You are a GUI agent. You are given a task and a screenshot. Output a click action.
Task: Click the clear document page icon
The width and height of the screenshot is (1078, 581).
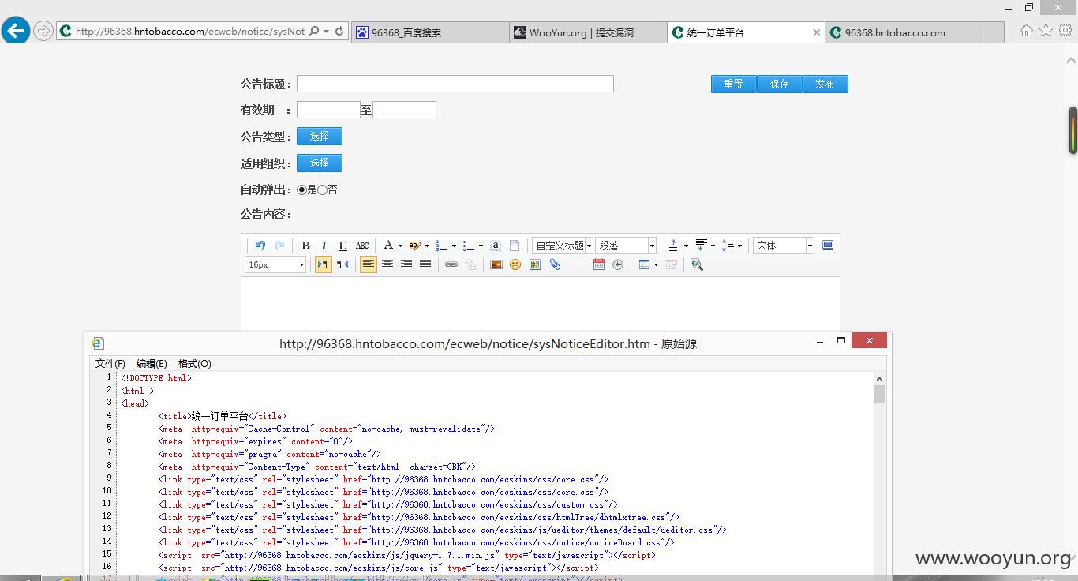[515, 246]
